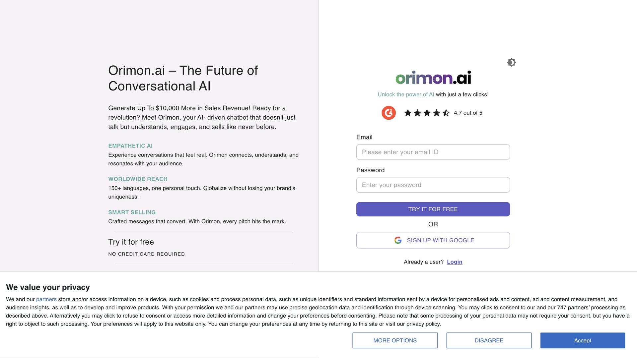
Task: Click the 4.7 out of 5 rating label
Action: [x=468, y=113]
